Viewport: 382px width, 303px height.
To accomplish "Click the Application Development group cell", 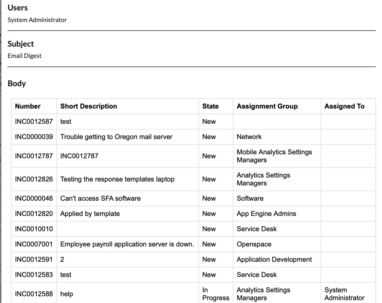I will 274,260.
